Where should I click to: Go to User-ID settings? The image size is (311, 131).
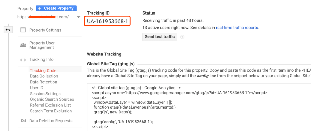click(37, 88)
